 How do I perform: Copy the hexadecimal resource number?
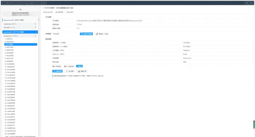point(69,66)
